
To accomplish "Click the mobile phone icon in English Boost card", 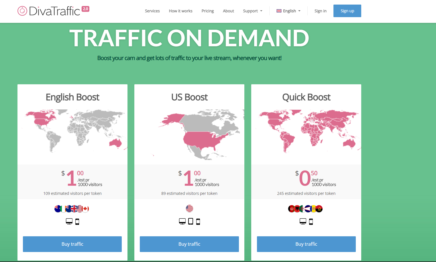I will click(x=77, y=221).
